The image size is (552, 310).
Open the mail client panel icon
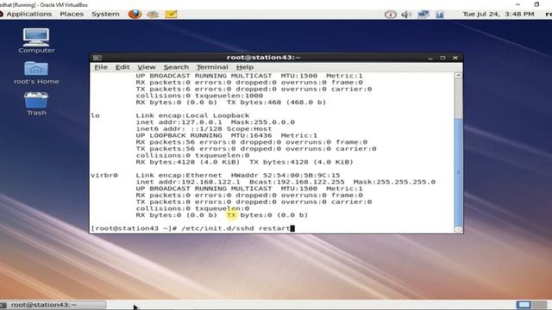pyautogui.click(x=153, y=15)
